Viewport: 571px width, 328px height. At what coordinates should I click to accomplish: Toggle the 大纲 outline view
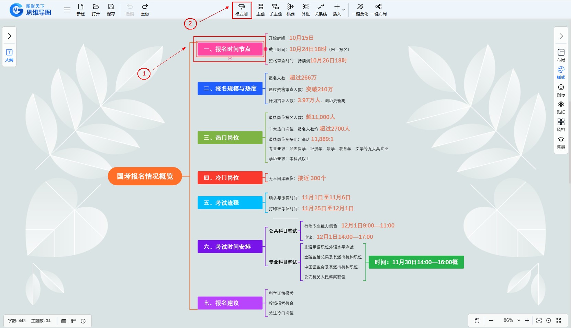9,55
